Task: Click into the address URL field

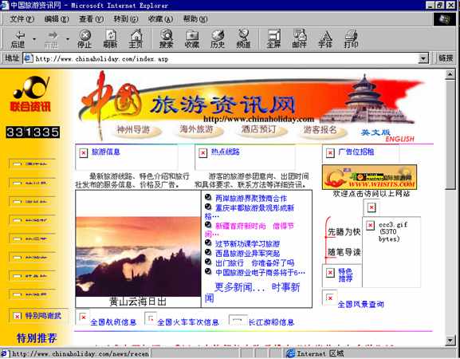Action: pyautogui.click(x=226, y=58)
